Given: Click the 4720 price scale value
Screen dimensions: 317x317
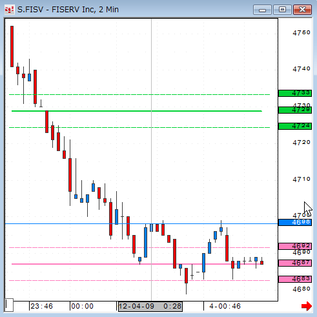Looking at the screenshot, I should [x=302, y=143].
